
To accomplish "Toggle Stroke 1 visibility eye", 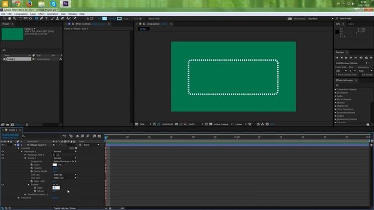I will click(x=2, y=158).
